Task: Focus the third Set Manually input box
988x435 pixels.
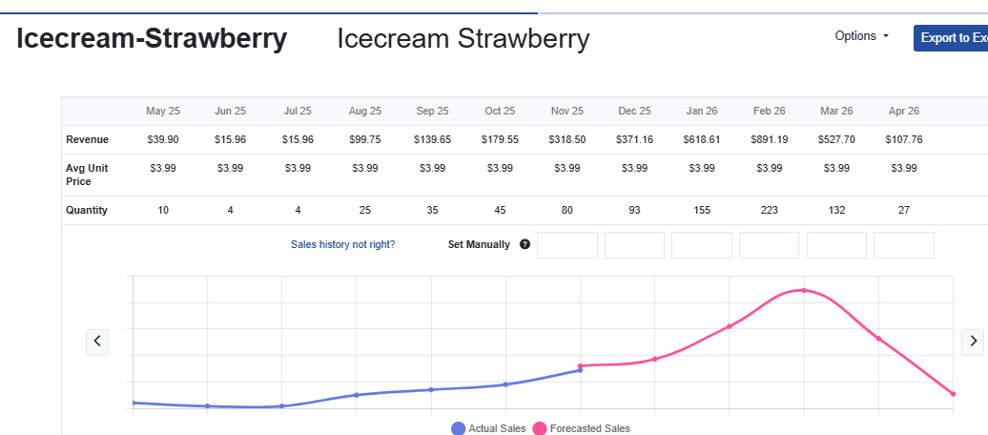Action: coord(702,245)
